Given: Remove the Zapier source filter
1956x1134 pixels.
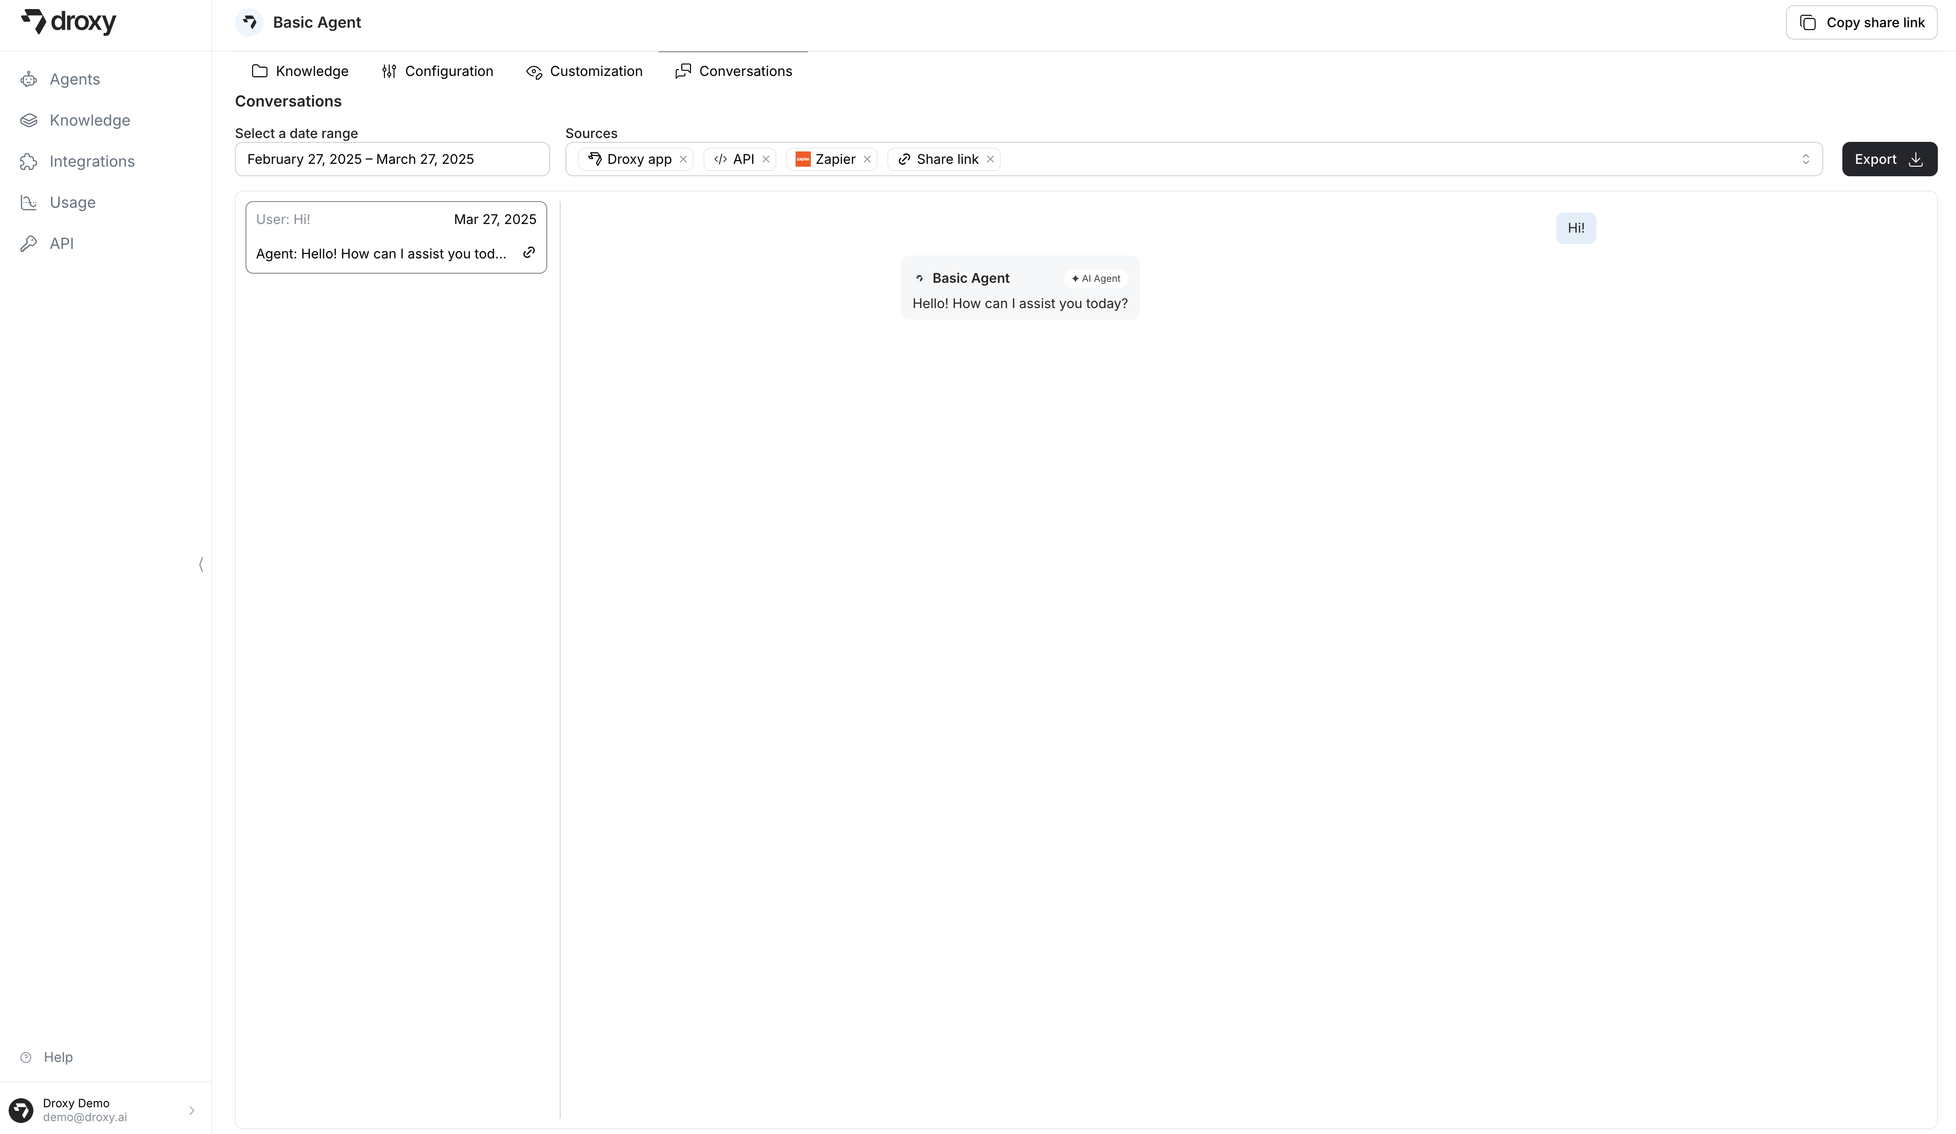Looking at the screenshot, I should click(x=867, y=159).
